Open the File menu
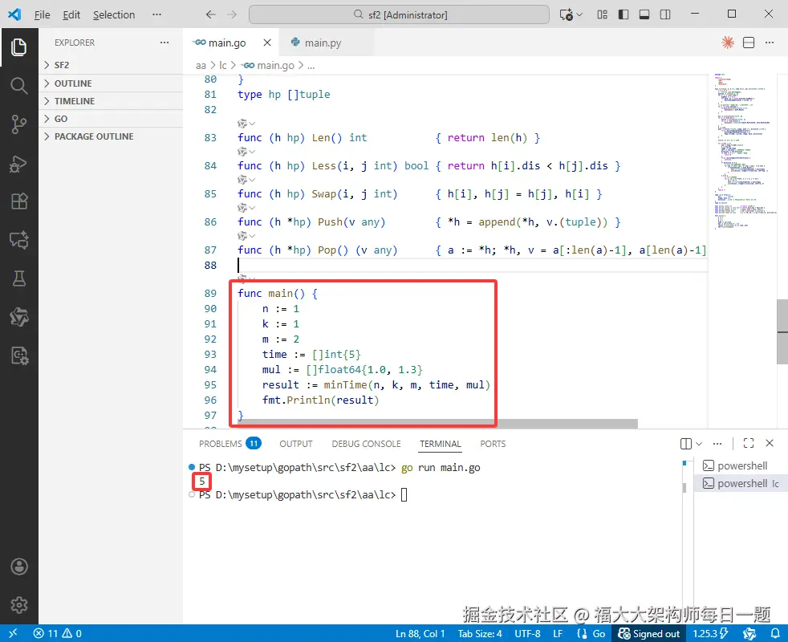 pyautogui.click(x=42, y=14)
